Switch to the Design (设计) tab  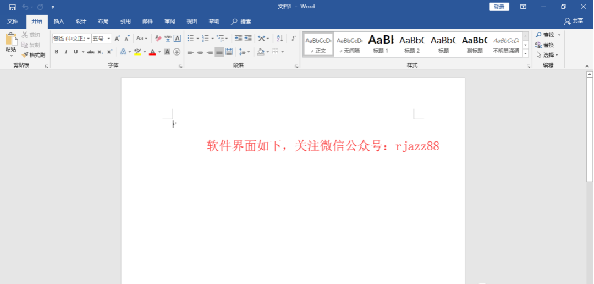[x=81, y=21]
